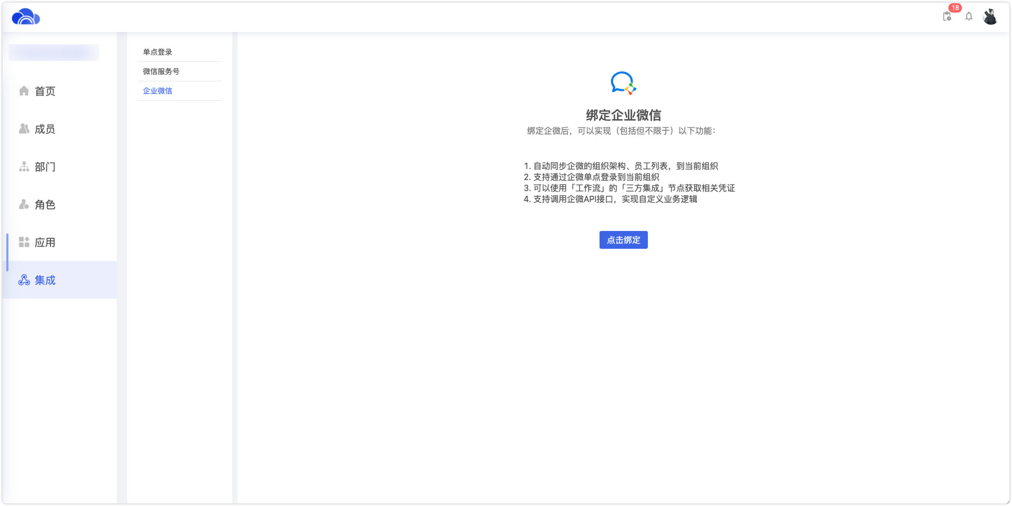Open 应用 section
This screenshot has width=1012, height=506.
pos(59,242)
